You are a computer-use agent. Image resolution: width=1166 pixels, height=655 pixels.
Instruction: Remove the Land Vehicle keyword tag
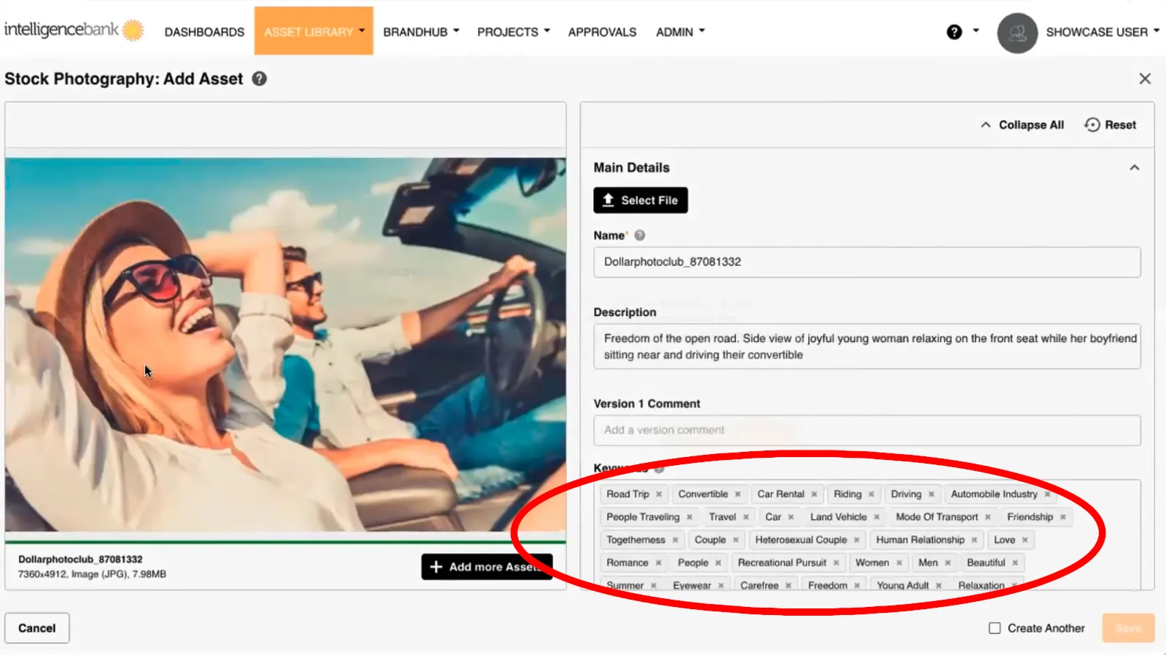(876, 517)
